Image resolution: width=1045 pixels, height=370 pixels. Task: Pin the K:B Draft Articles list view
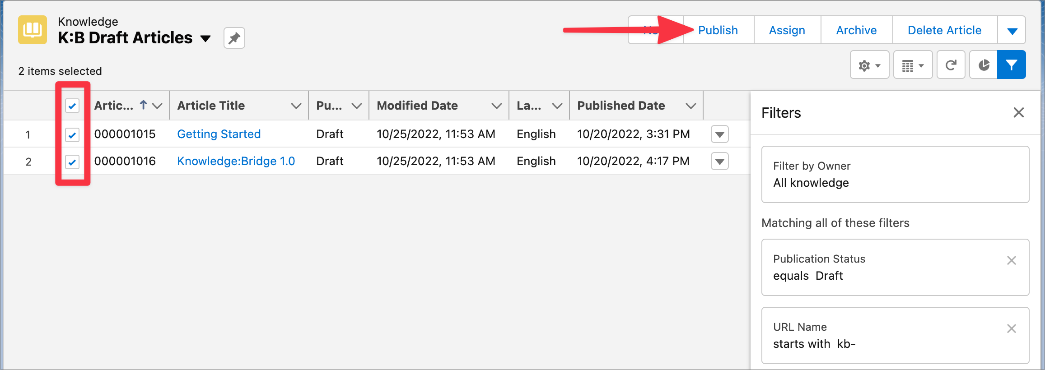(234, 38)
